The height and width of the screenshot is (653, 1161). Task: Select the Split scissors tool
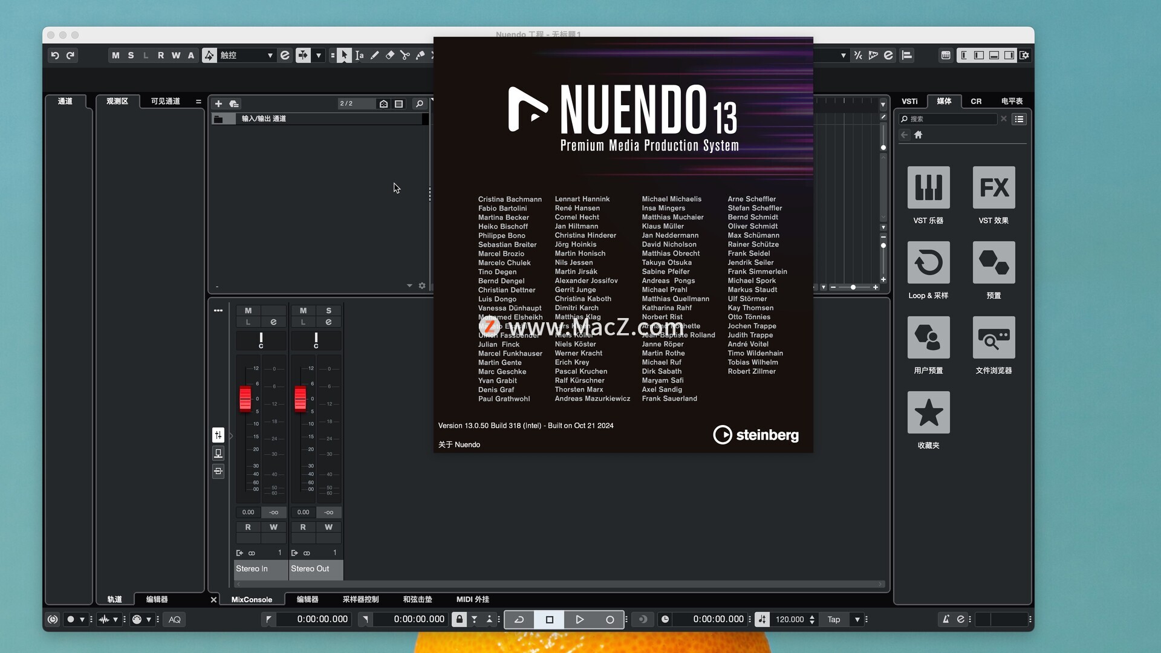pyautogui.click(x=405, y=55)
